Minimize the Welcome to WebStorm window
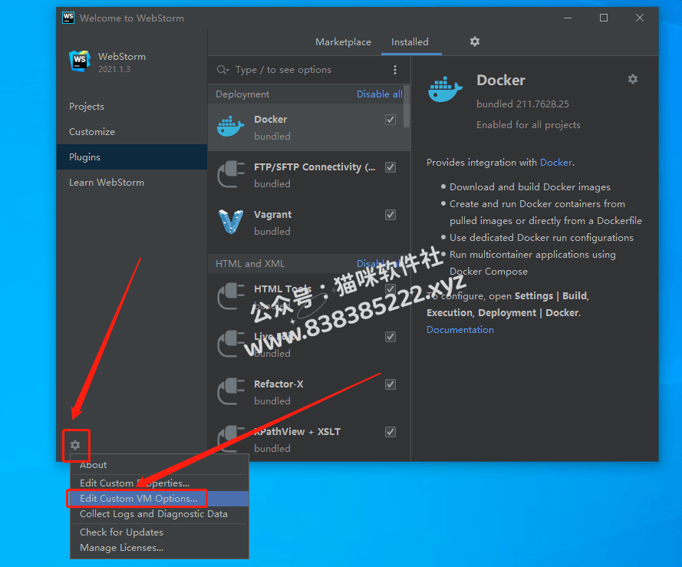The width and height of the screenshot is (682, 567). coord(568,18)
